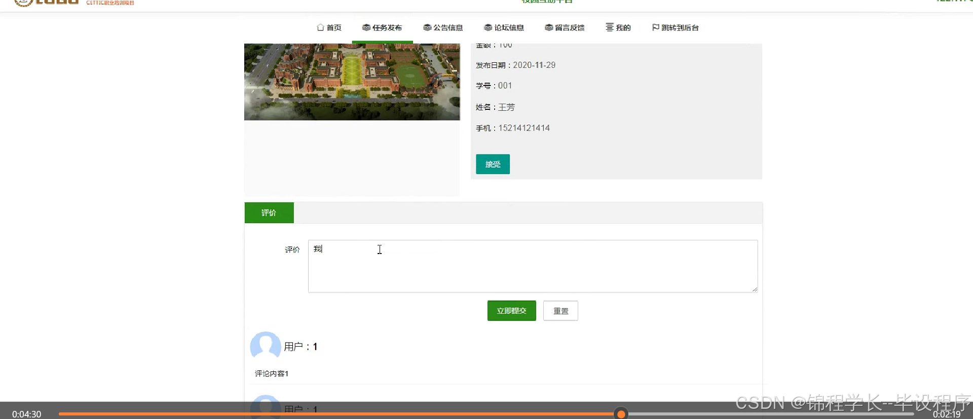Click avatar of 用户：1 above 评论内容1
This screenshot has height=419, width=973.
click(266, 346)
